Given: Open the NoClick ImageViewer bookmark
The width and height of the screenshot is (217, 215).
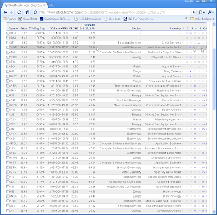Looking at the screenshot, I should (88, 19).
